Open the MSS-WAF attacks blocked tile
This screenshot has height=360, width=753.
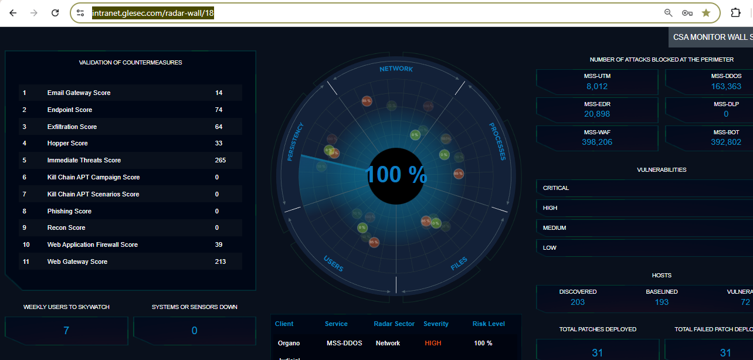coord(597,138)
